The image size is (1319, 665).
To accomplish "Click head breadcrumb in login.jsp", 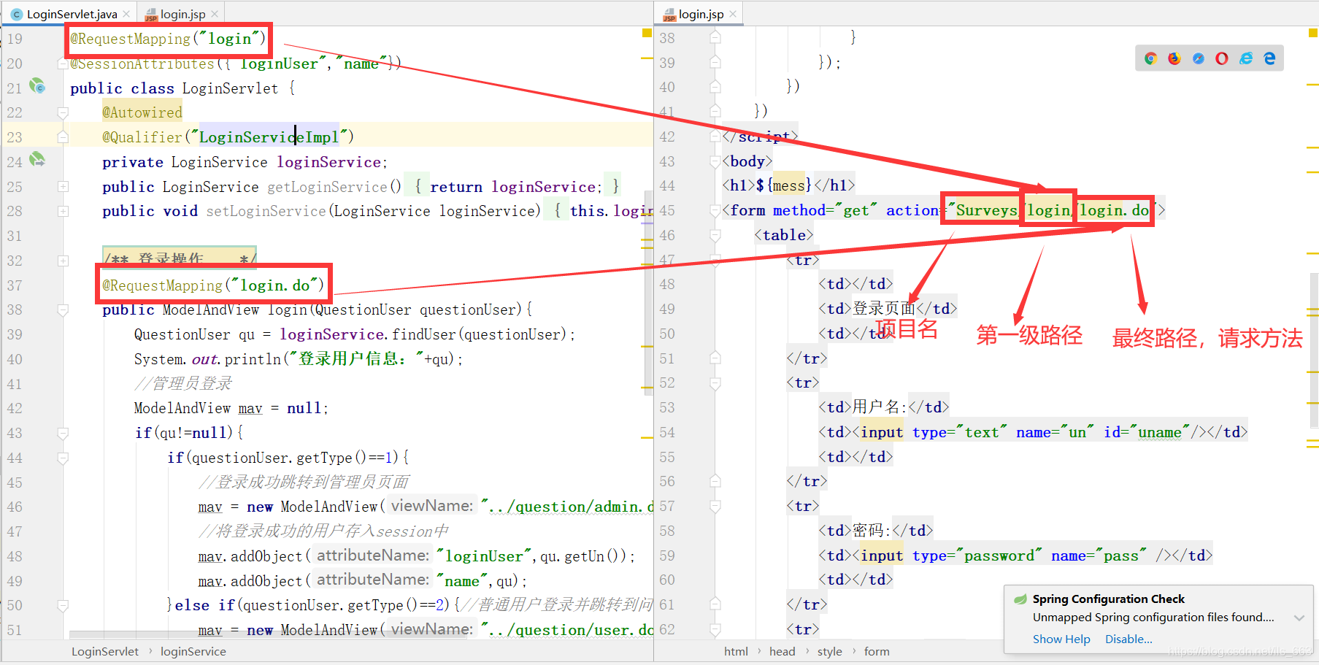I will coord(782,651).
